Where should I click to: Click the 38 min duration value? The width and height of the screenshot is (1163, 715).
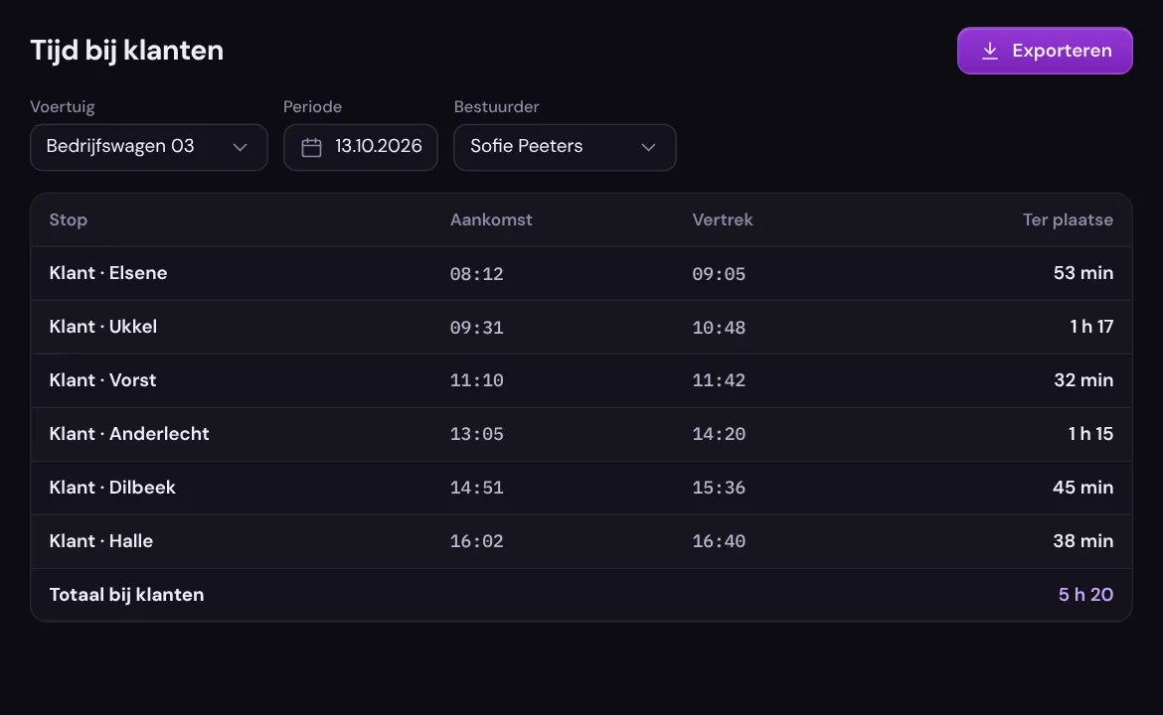1082,541
